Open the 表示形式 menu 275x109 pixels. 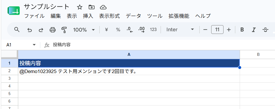[109, 16]
